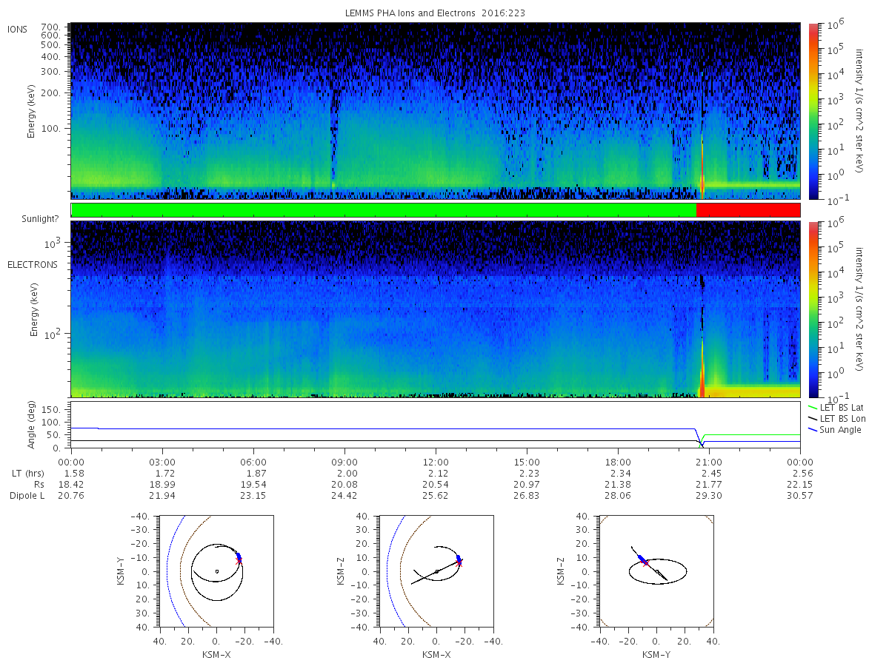This screenshot has height=666, width=889.
Task: Click the ions intensity color bar
Action: 813,111
